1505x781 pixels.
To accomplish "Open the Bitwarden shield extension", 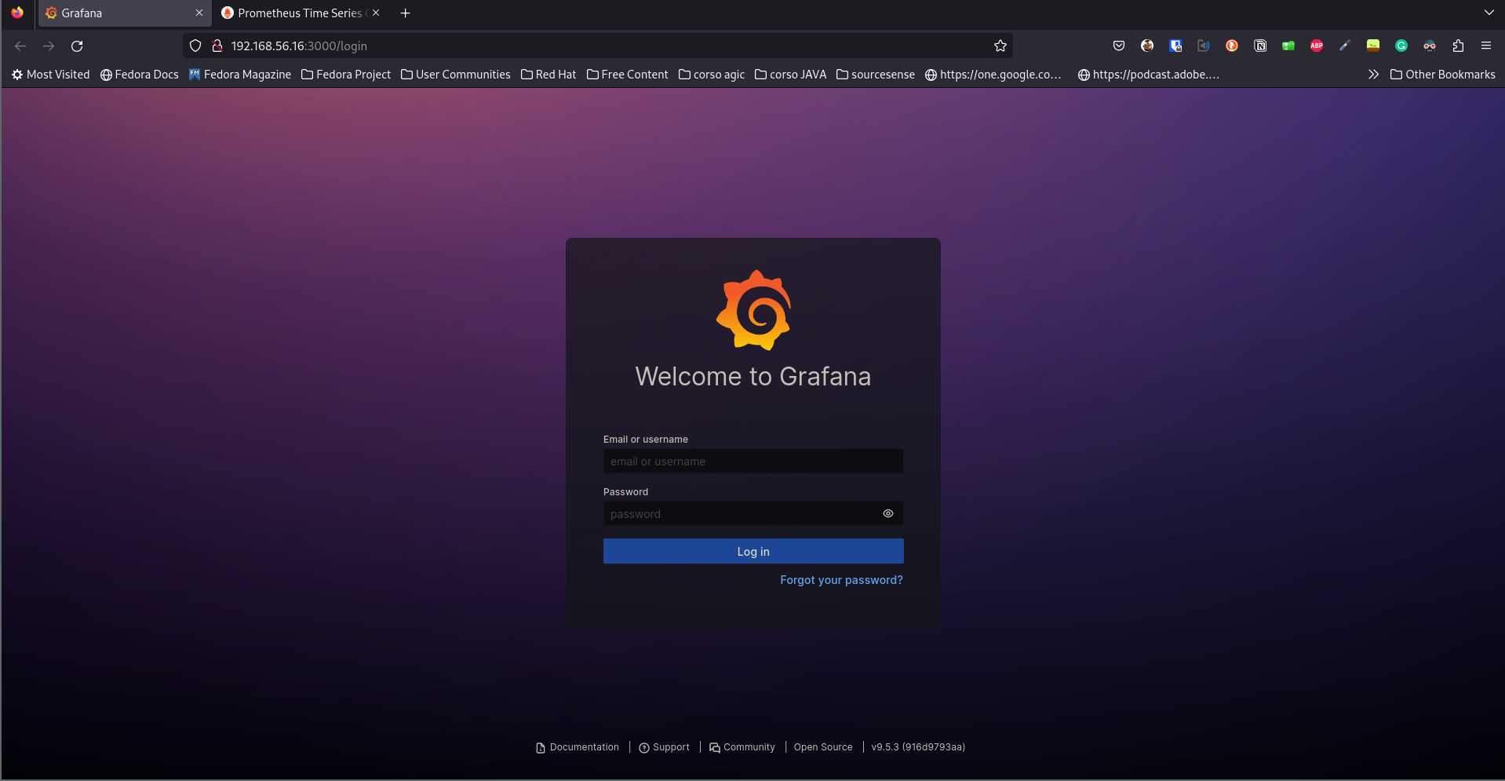I will pos(1175,46).
